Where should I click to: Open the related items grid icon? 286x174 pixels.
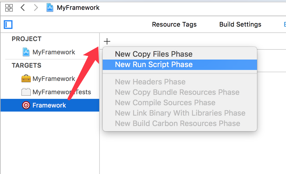9,8
